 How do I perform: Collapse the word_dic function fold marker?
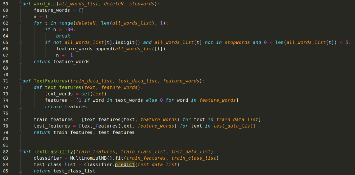pyautogui.click(x=20, y=4)
